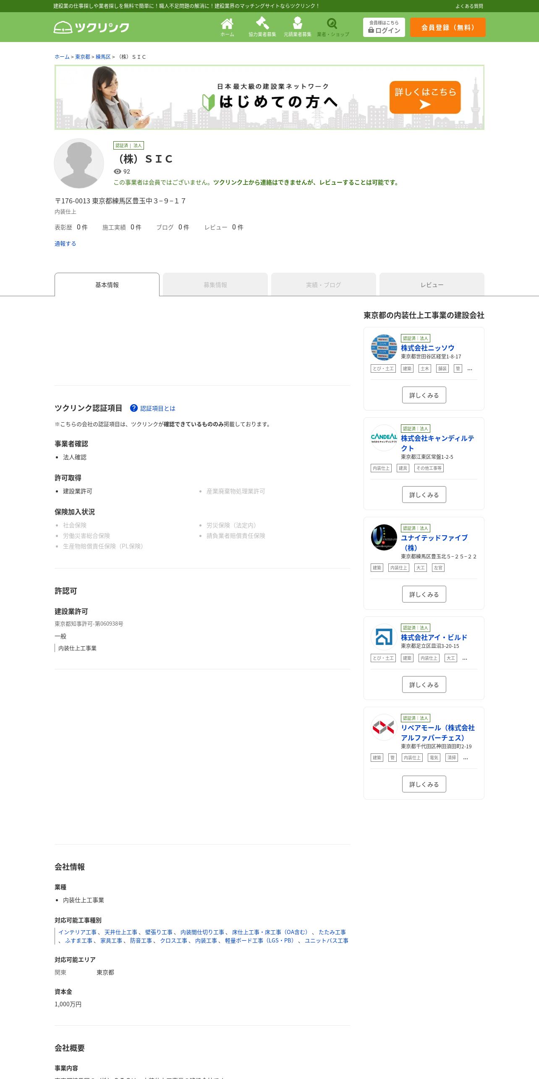
Task: Open 壁張り工事 link
Action: (159, 932)
